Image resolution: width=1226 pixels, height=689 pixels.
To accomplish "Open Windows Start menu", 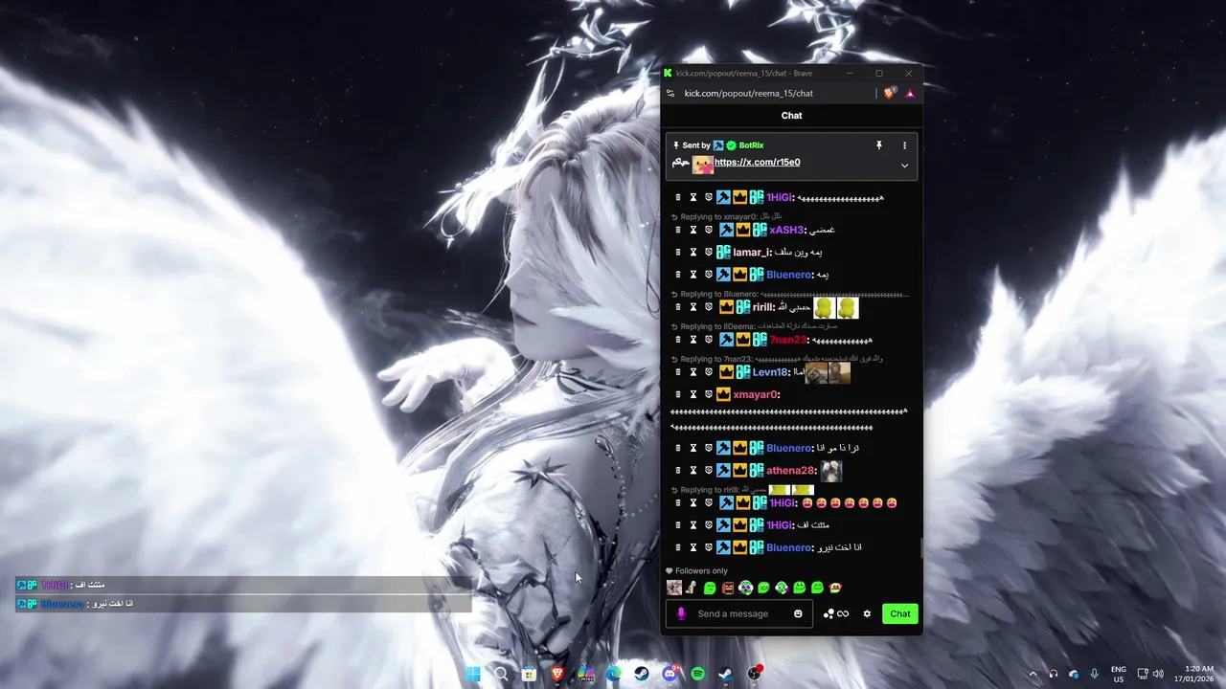I will [x=472, y=674].
